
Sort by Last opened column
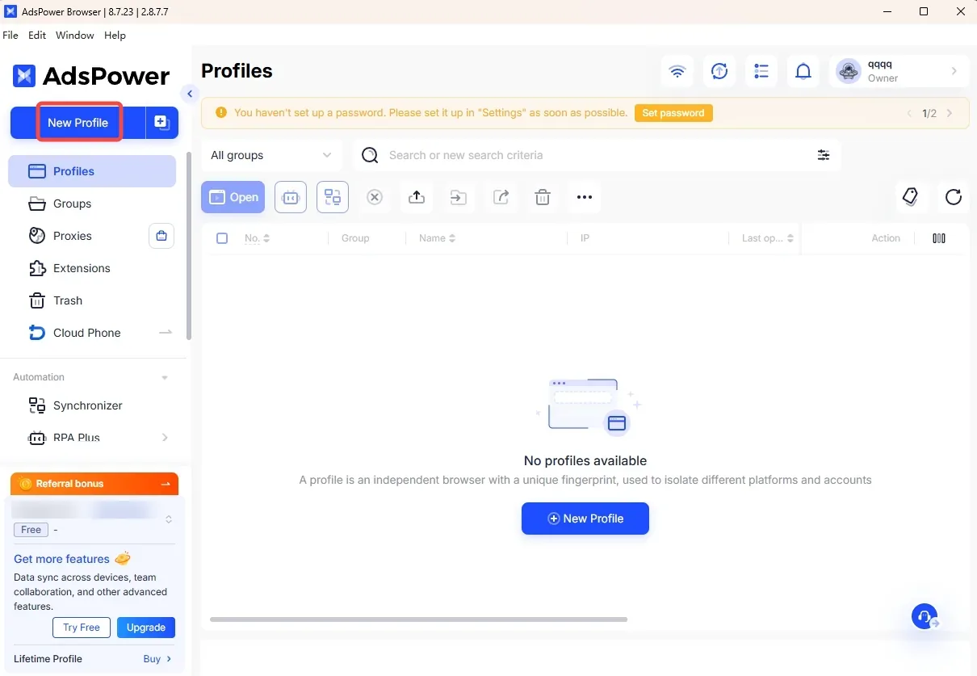click(x=768, y=238)
